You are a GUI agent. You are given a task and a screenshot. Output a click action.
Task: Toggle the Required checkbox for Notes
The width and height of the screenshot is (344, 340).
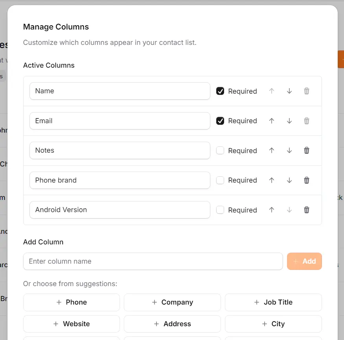(x=220, y=150)
